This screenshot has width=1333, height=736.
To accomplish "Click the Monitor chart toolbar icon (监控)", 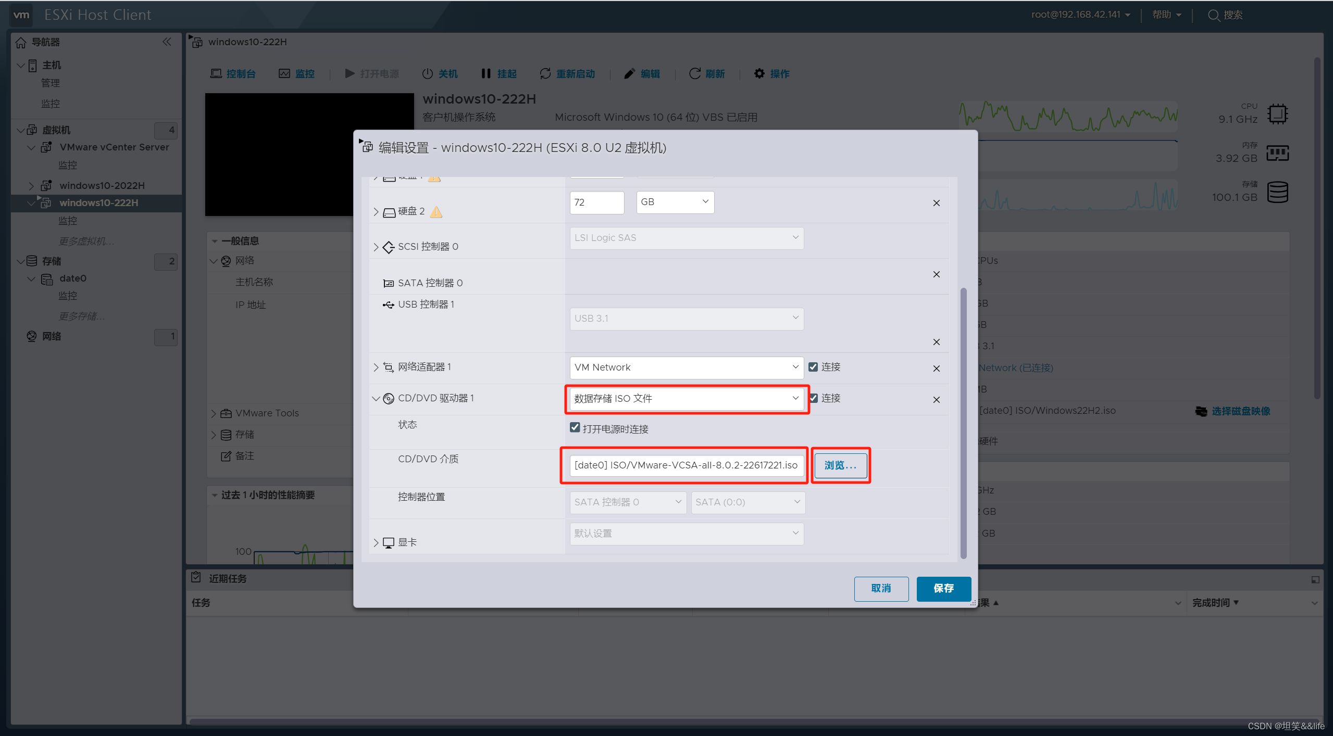I will point(284,73).
